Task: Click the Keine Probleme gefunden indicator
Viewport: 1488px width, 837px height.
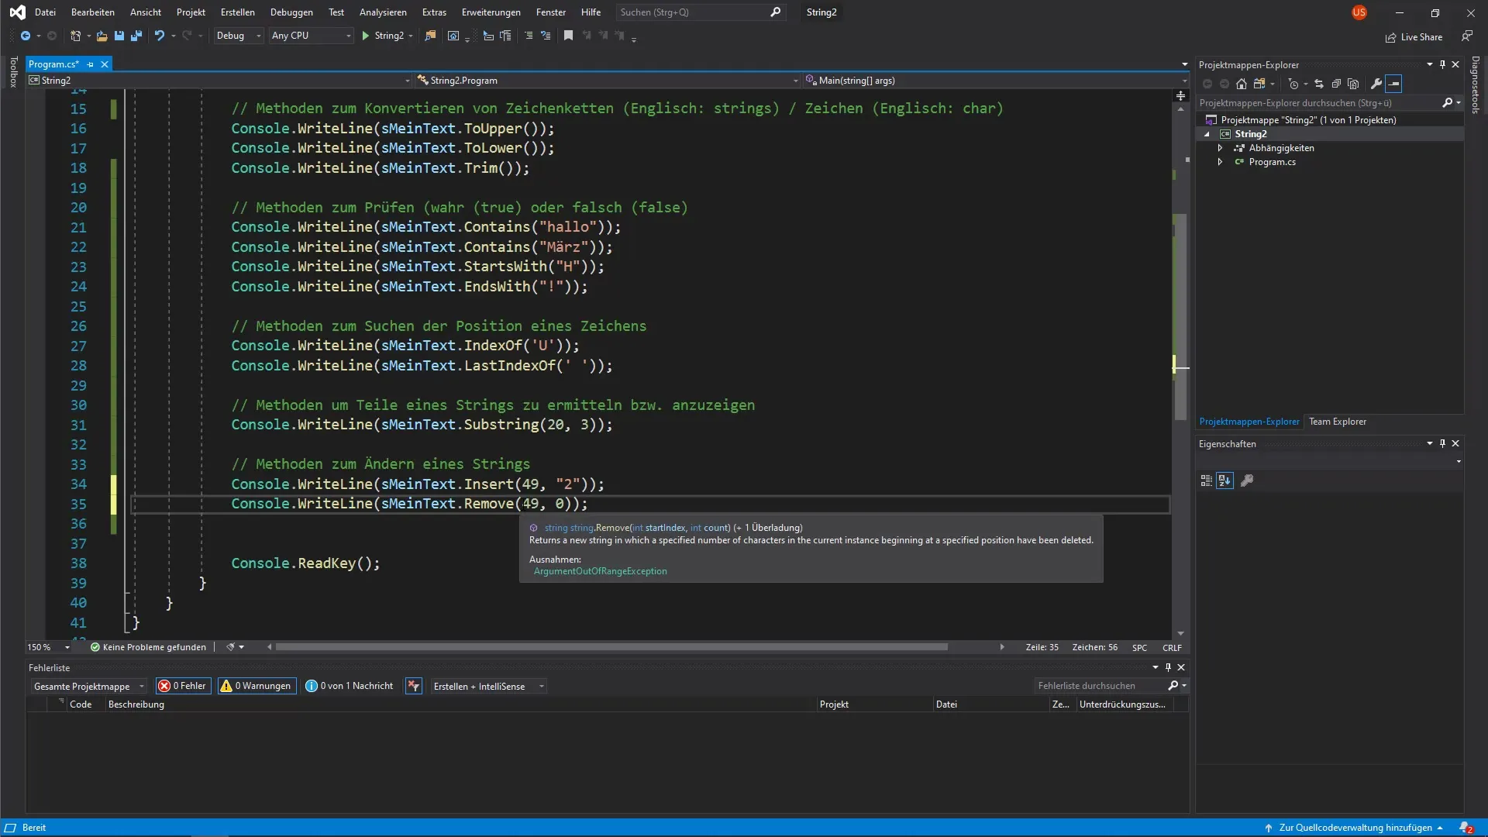Action: [x=148, y=647]
